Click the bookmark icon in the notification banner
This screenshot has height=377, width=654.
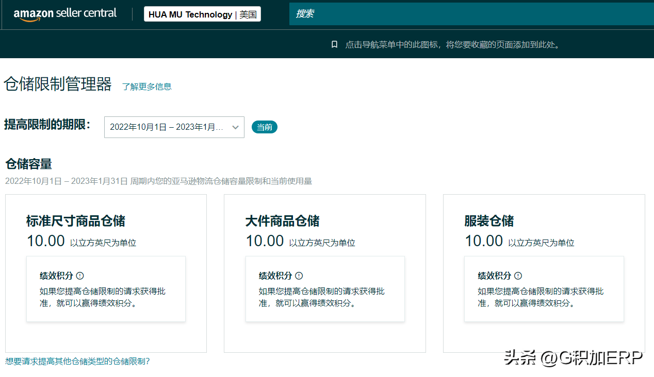pyautogui.click(x=335, y=44)
